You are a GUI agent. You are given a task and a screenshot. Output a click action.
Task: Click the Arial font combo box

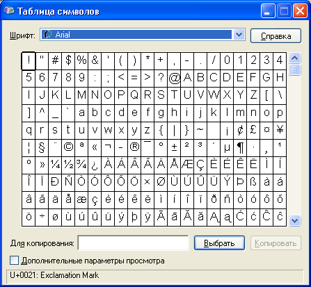point(143,35)
